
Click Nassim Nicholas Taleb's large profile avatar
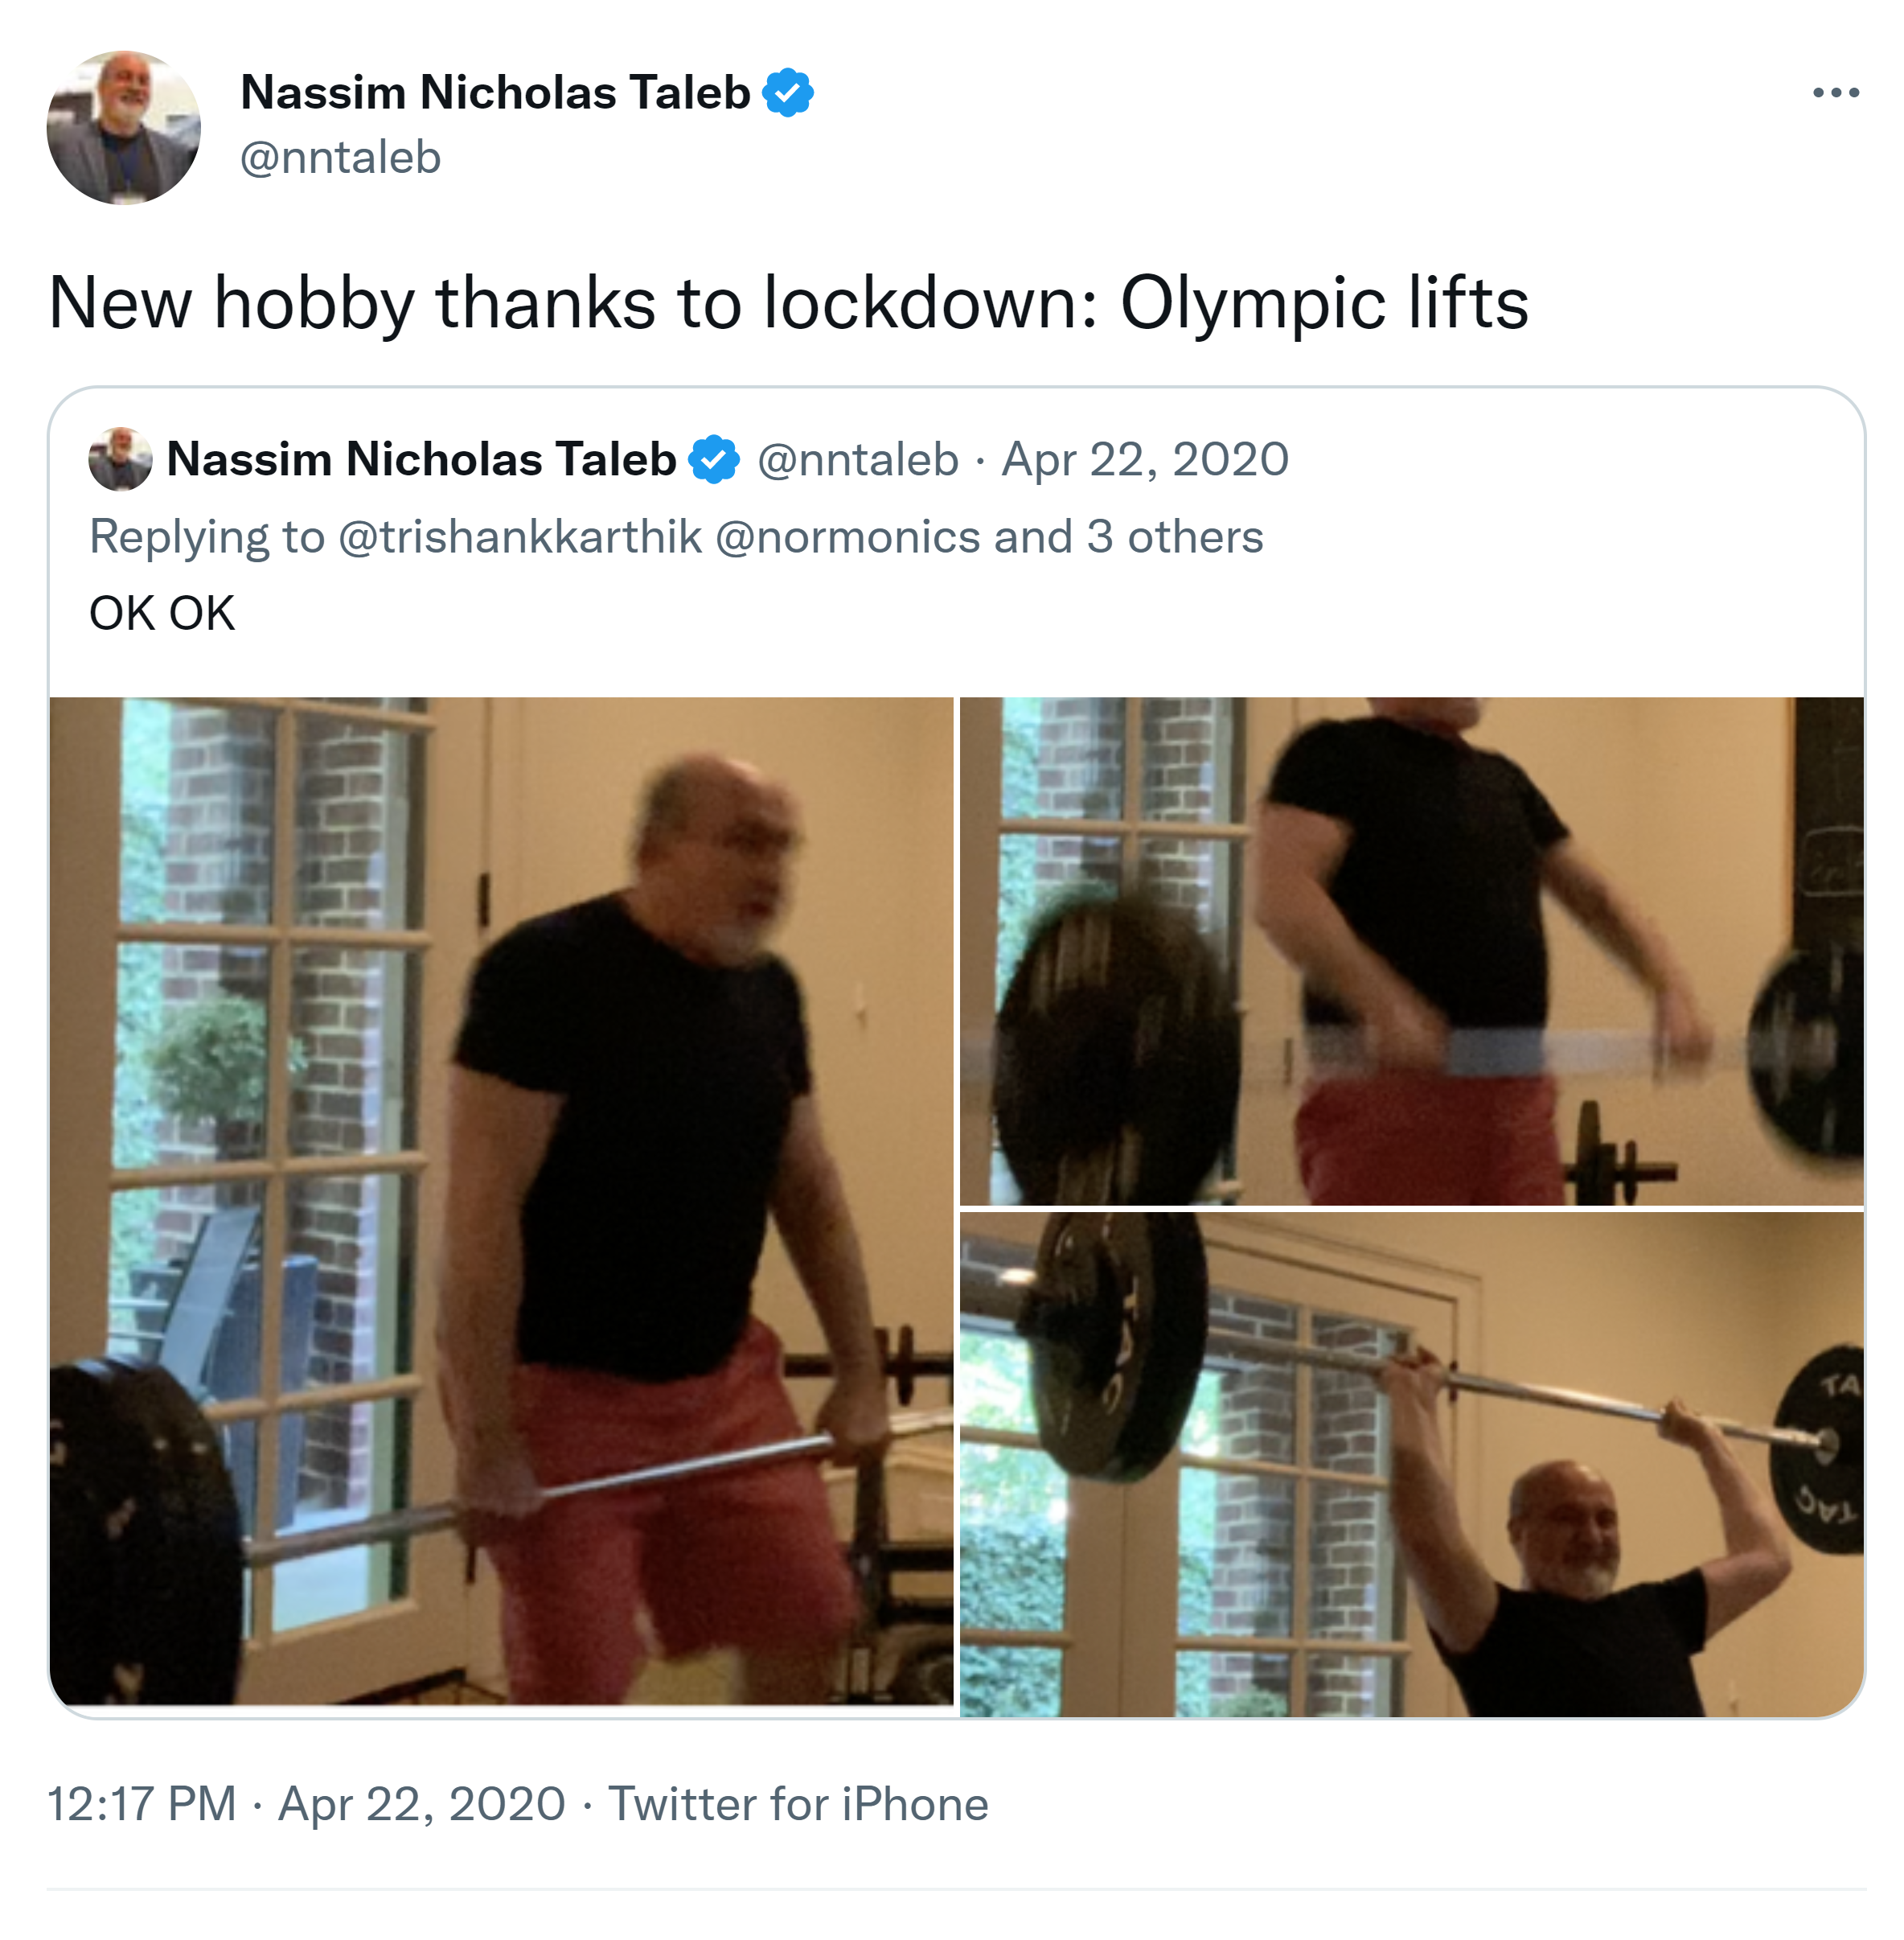click(x=124, y=128)
